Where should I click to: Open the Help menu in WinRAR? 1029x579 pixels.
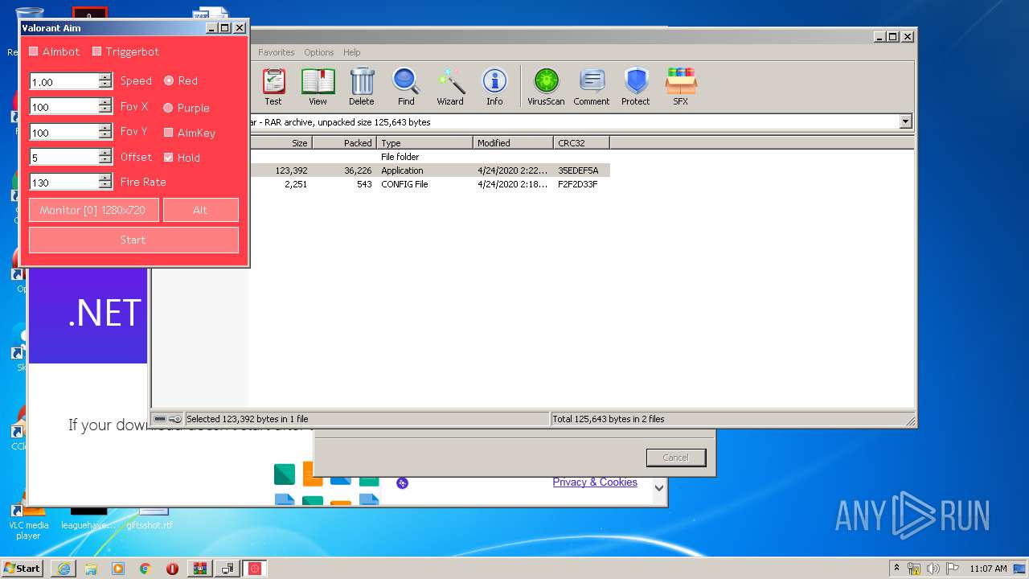(x=352, y=52)
